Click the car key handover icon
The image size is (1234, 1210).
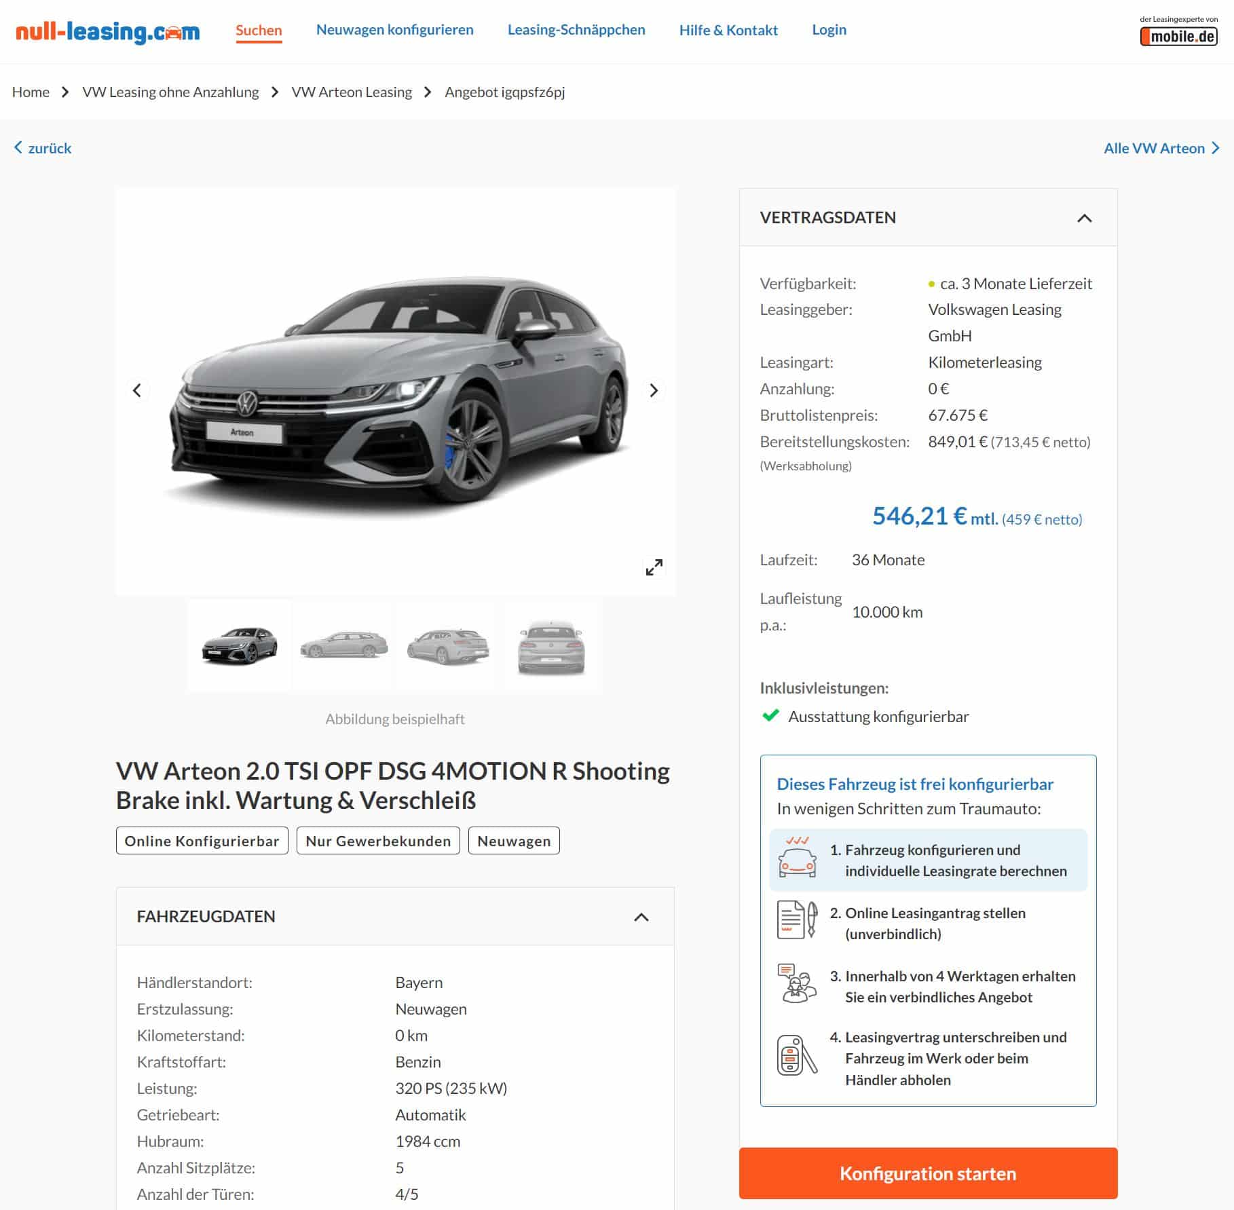(797, 1055)
